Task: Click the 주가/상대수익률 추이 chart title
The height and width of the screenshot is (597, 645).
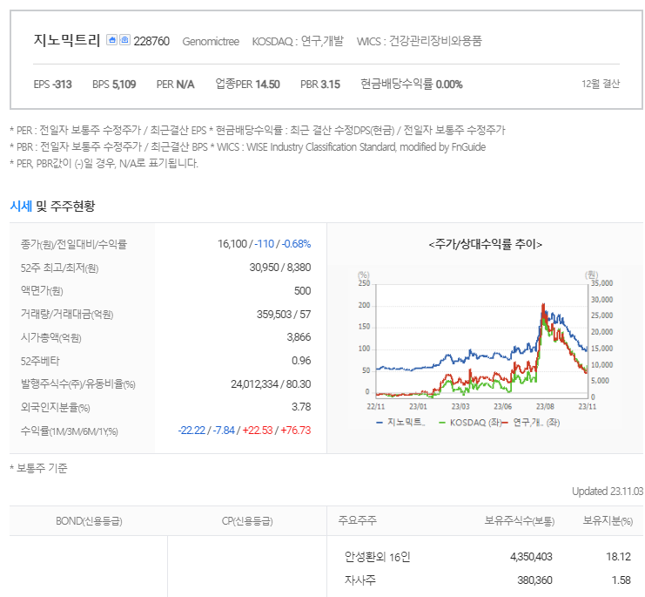Action: (x=486, y=244)
